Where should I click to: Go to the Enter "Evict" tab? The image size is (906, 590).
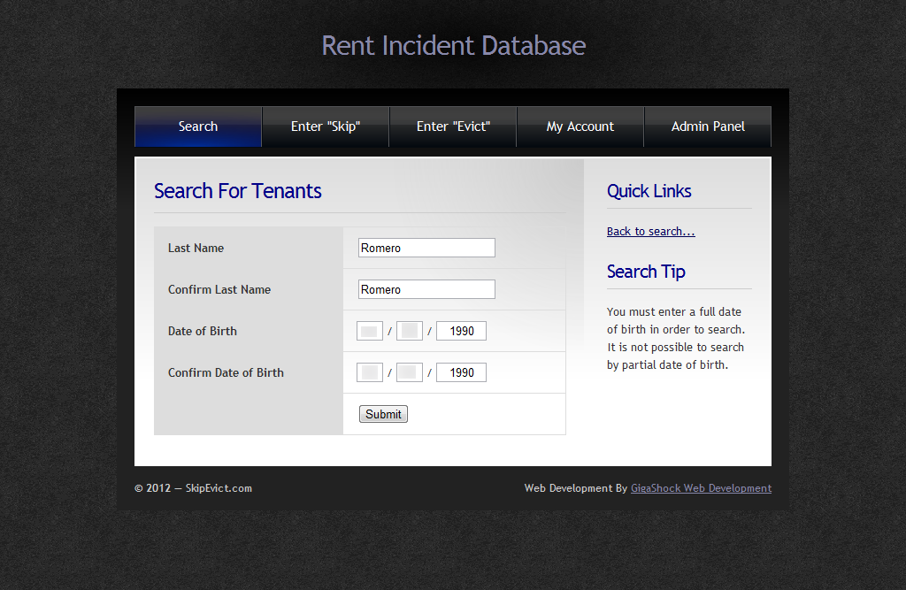[453, 126]
